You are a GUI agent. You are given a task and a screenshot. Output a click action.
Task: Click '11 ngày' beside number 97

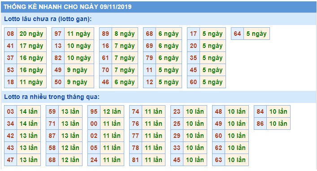click(x=79, y=34)
